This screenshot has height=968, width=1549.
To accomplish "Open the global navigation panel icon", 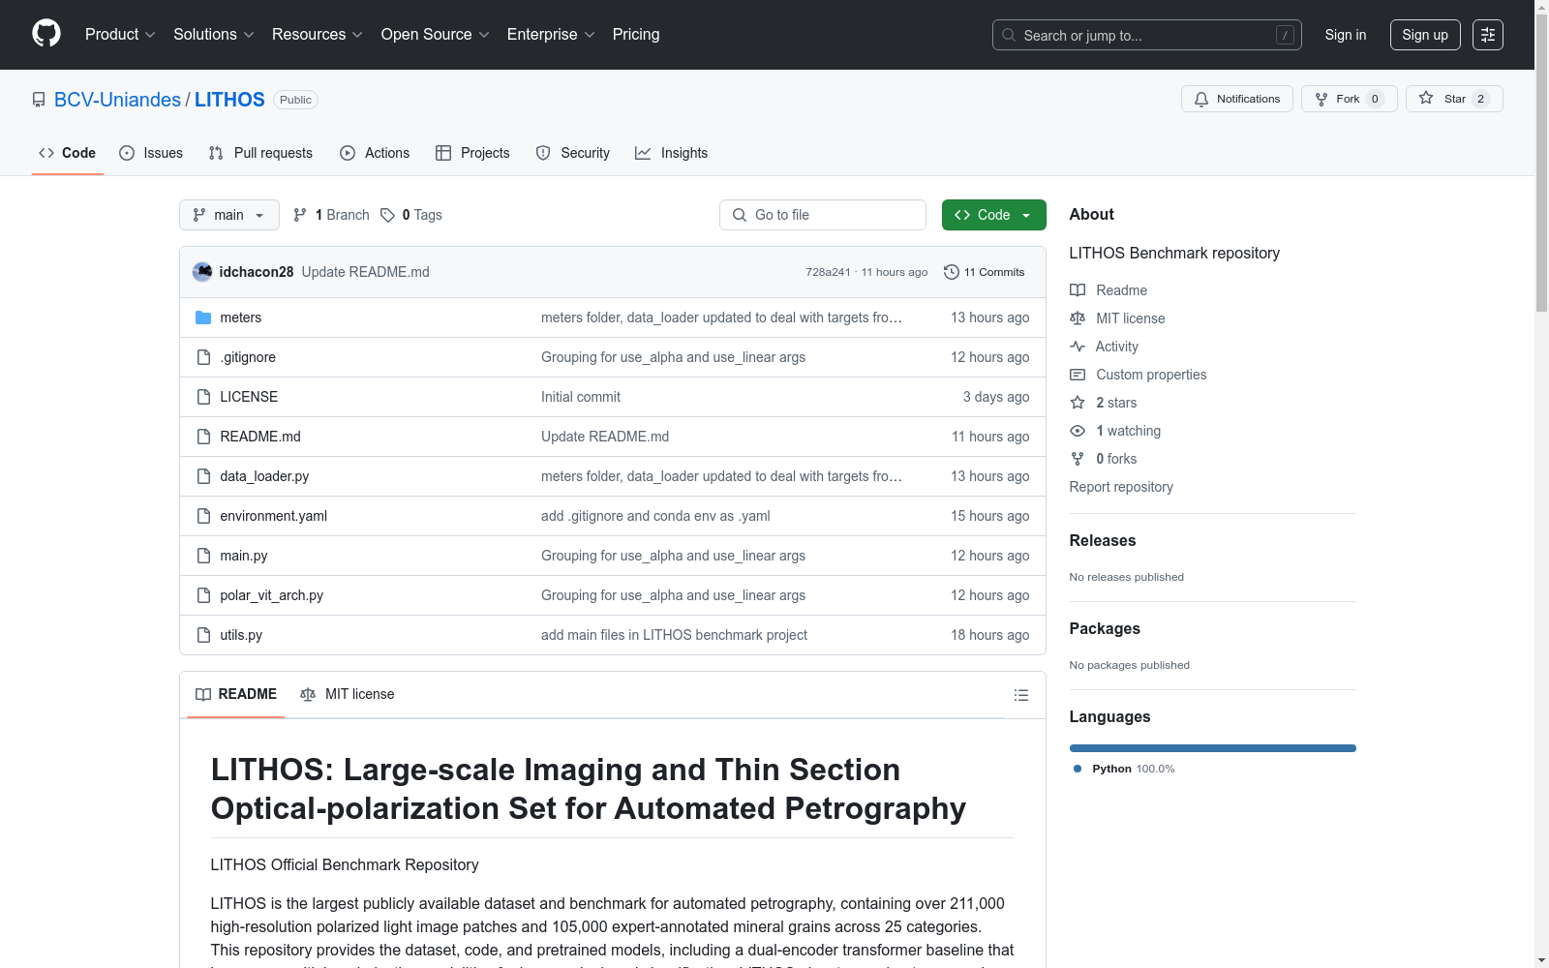I will click(x=1487, y=35).
